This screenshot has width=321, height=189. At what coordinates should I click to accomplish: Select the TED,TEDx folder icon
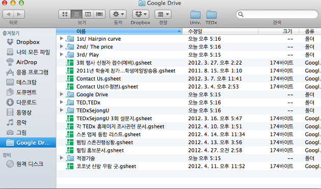coord(70,102)
